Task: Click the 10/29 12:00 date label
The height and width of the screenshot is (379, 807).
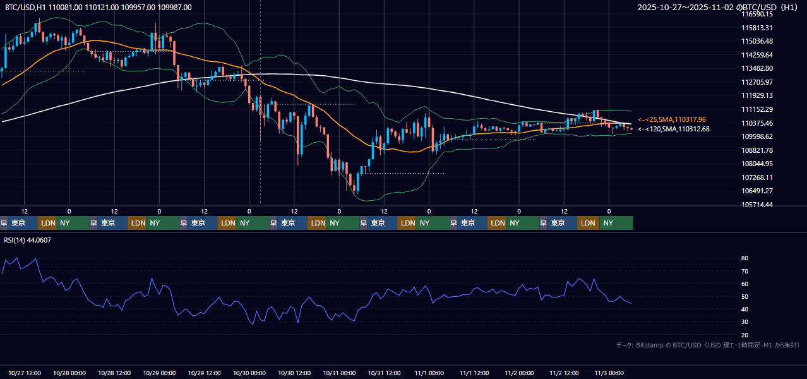Action: pos(205,373)
